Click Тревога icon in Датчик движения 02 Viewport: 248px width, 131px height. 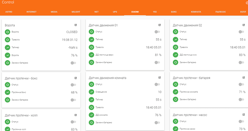click(175, 47)
